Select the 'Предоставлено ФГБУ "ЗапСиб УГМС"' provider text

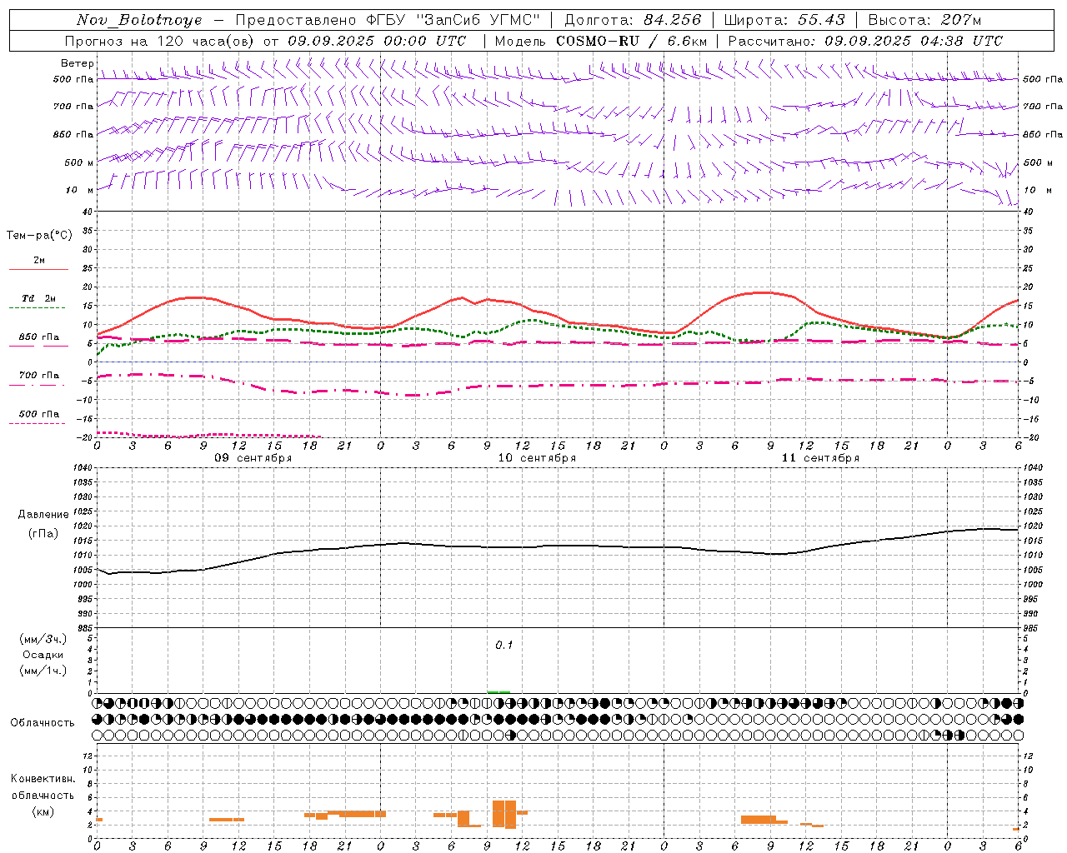(x=388, y=20)
